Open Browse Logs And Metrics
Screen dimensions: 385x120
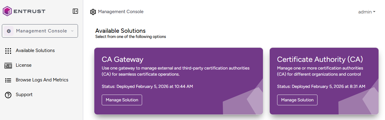pos(42,80)
